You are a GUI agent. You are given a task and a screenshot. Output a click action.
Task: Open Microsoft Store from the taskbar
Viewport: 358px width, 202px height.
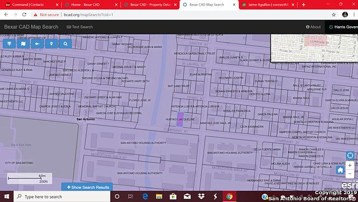click(173, 196)
